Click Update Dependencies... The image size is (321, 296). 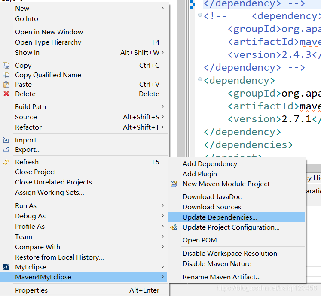click(x=236, y=217)
